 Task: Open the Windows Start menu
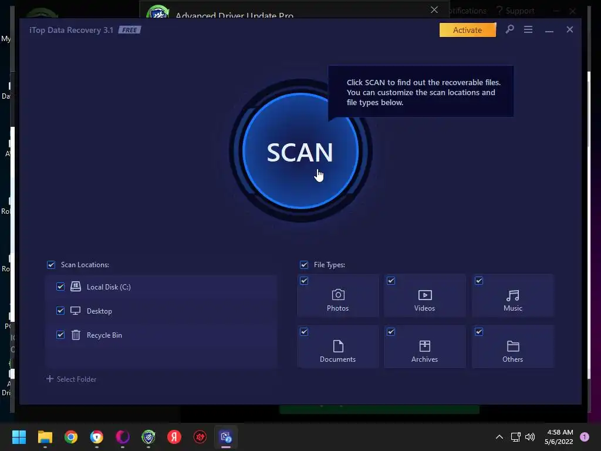pyautogui.click(x=19, y=437)
